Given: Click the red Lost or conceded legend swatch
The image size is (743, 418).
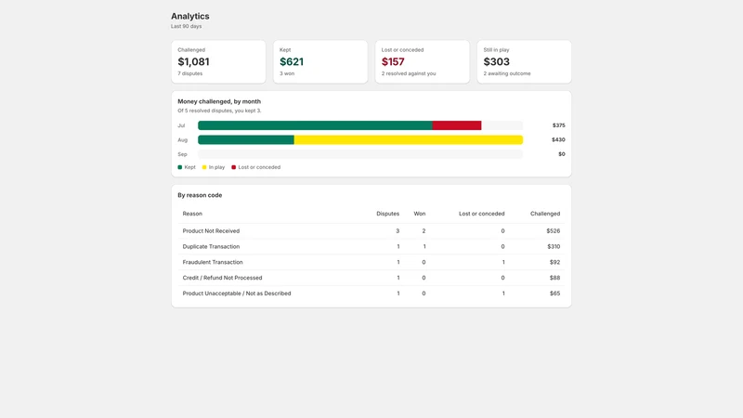Looking at the screenshot, I should [x=234, y=167].
